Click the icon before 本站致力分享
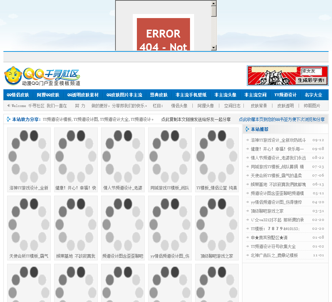Image resolution: width=332 pixels, height=302 pixels. [9, 119]
